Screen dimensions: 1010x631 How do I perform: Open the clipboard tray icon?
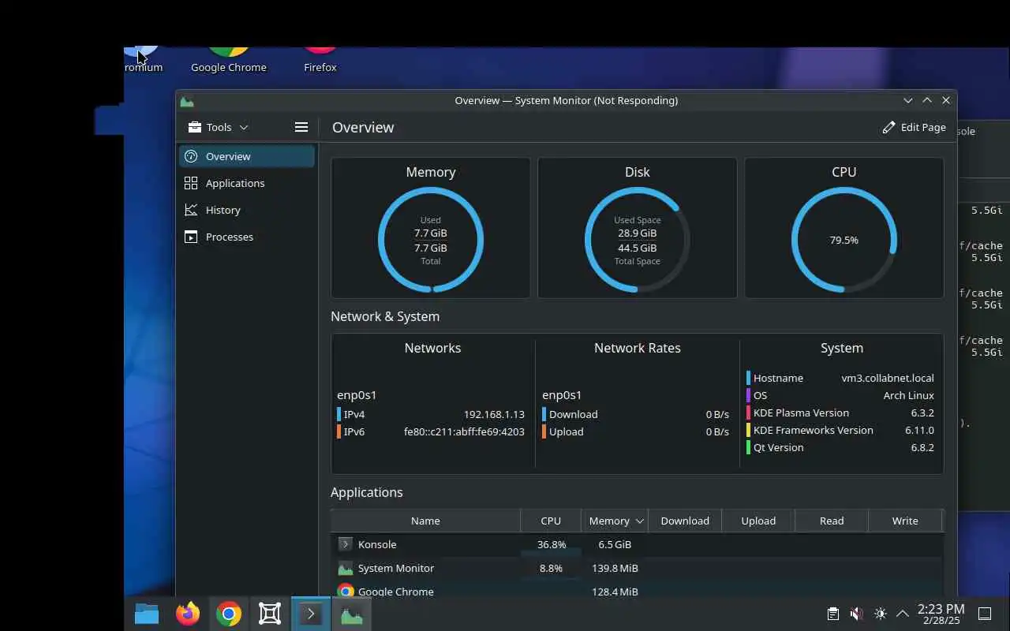832,614
